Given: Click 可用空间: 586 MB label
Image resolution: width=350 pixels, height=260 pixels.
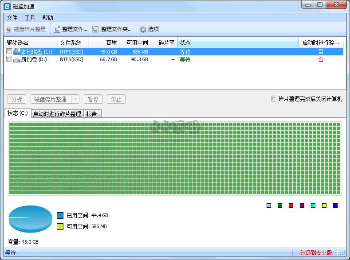Looking at the screenshot, I should coord(87,227).
